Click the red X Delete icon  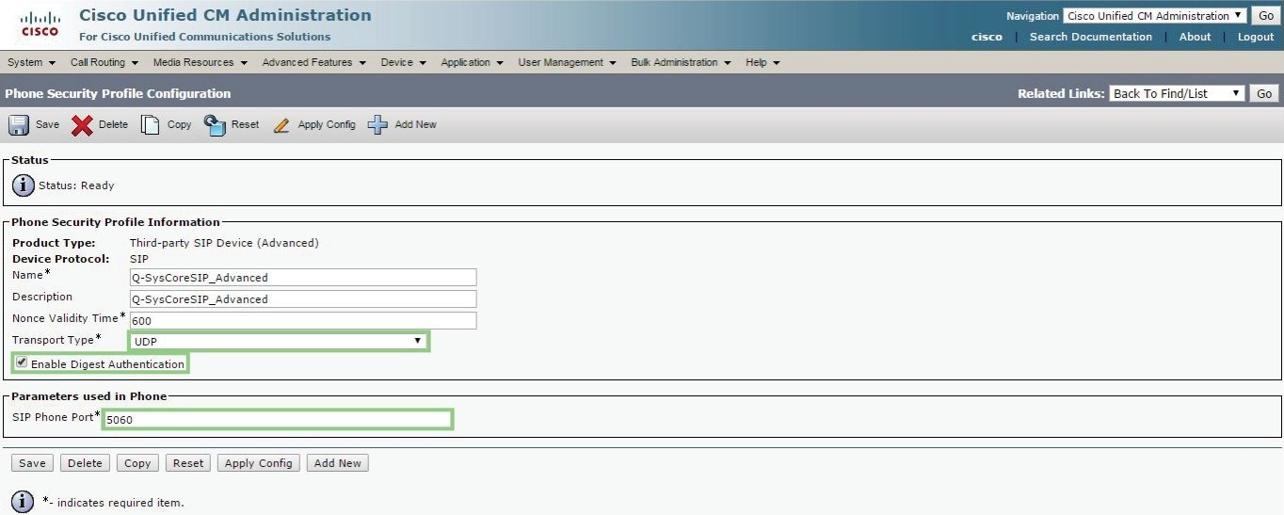[x=82, y=125]
